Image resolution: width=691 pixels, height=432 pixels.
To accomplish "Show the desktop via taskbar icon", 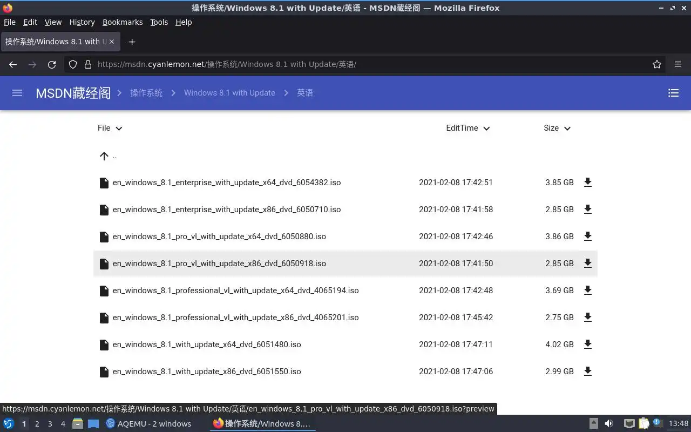I will click(x=93, y=423).
